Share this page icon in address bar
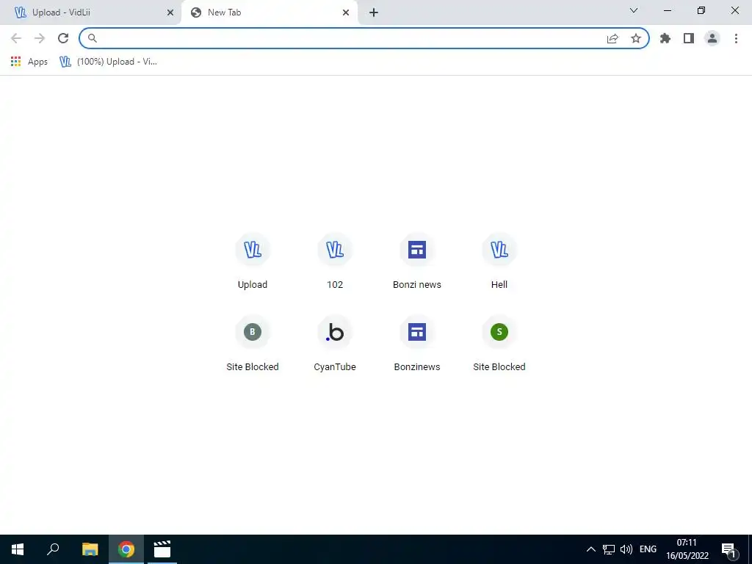The height and width of the screenshot is (564, 752). (x=612, y=38)
